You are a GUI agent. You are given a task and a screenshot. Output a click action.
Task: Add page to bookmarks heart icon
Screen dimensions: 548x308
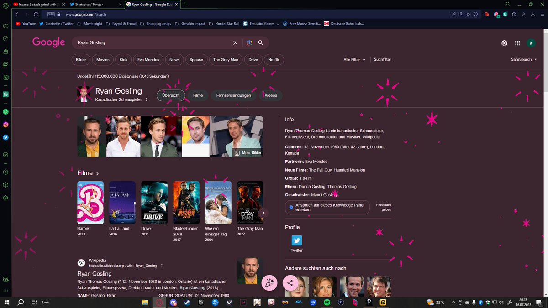coord(475,14)
